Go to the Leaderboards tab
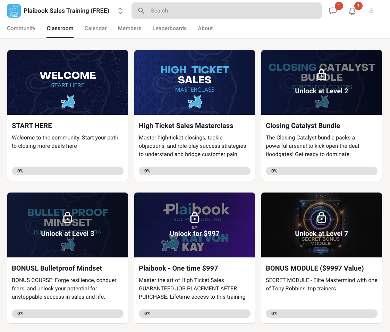This screenshot has width=390, height=332. click(x=169, y=28)
